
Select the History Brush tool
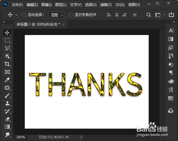[7, 111]
